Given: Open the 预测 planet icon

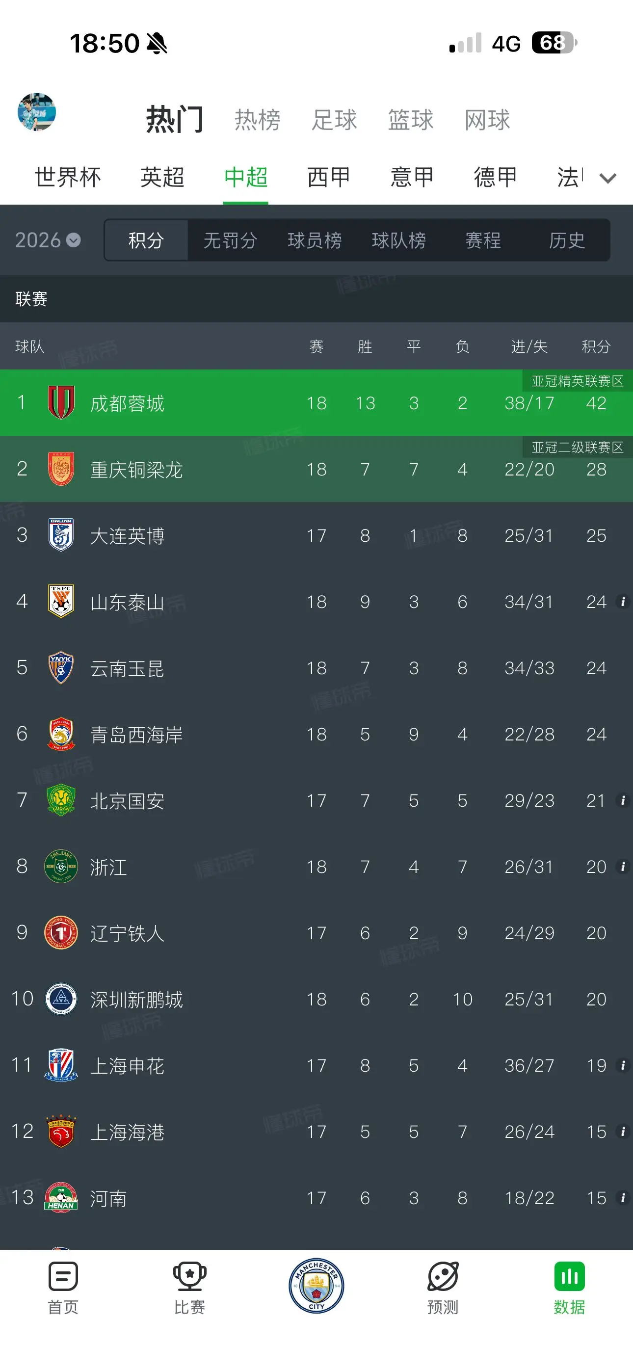Looking at the screenshot, I should click(443, 1276).
